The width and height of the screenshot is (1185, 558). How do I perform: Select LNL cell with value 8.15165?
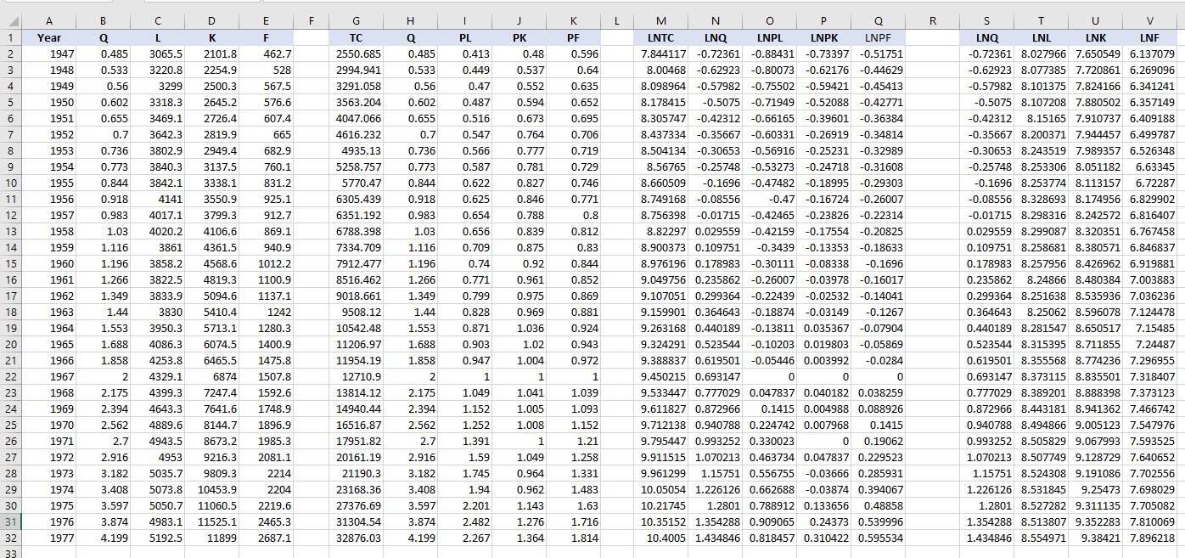click(1042, 118)
